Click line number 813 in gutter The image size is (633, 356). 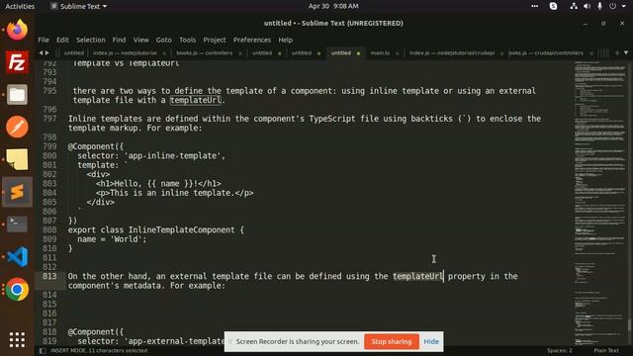49,276
